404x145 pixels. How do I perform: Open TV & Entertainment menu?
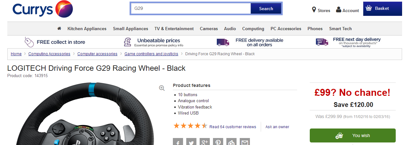(x=174, y=29)
